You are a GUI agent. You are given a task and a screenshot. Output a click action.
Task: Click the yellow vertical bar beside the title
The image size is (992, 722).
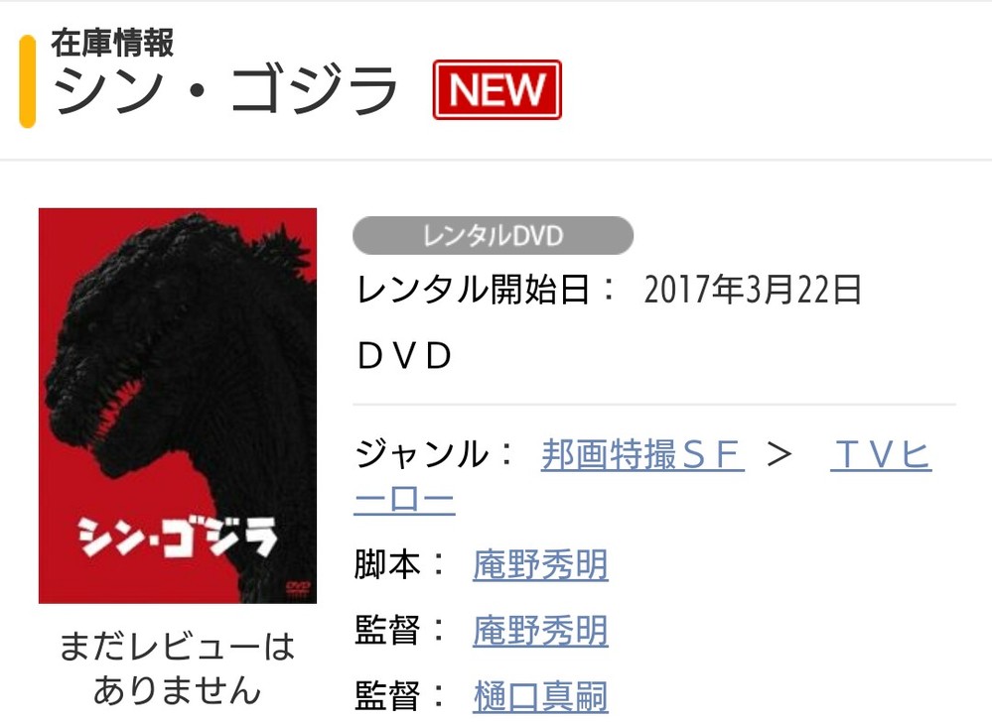27,81
